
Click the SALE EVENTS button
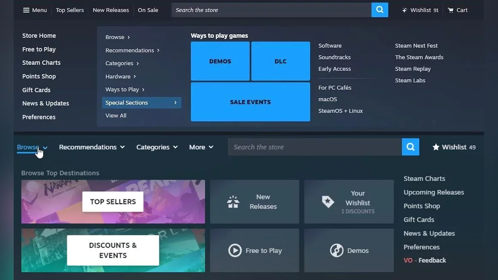[250, 102]
